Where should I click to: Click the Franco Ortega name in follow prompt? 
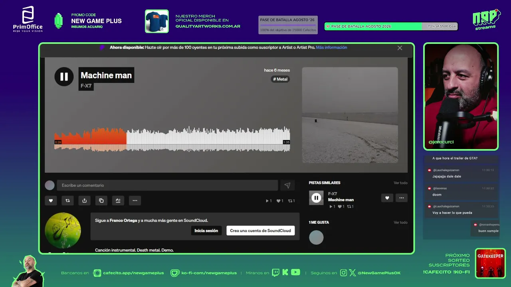[x=123, y=220]
